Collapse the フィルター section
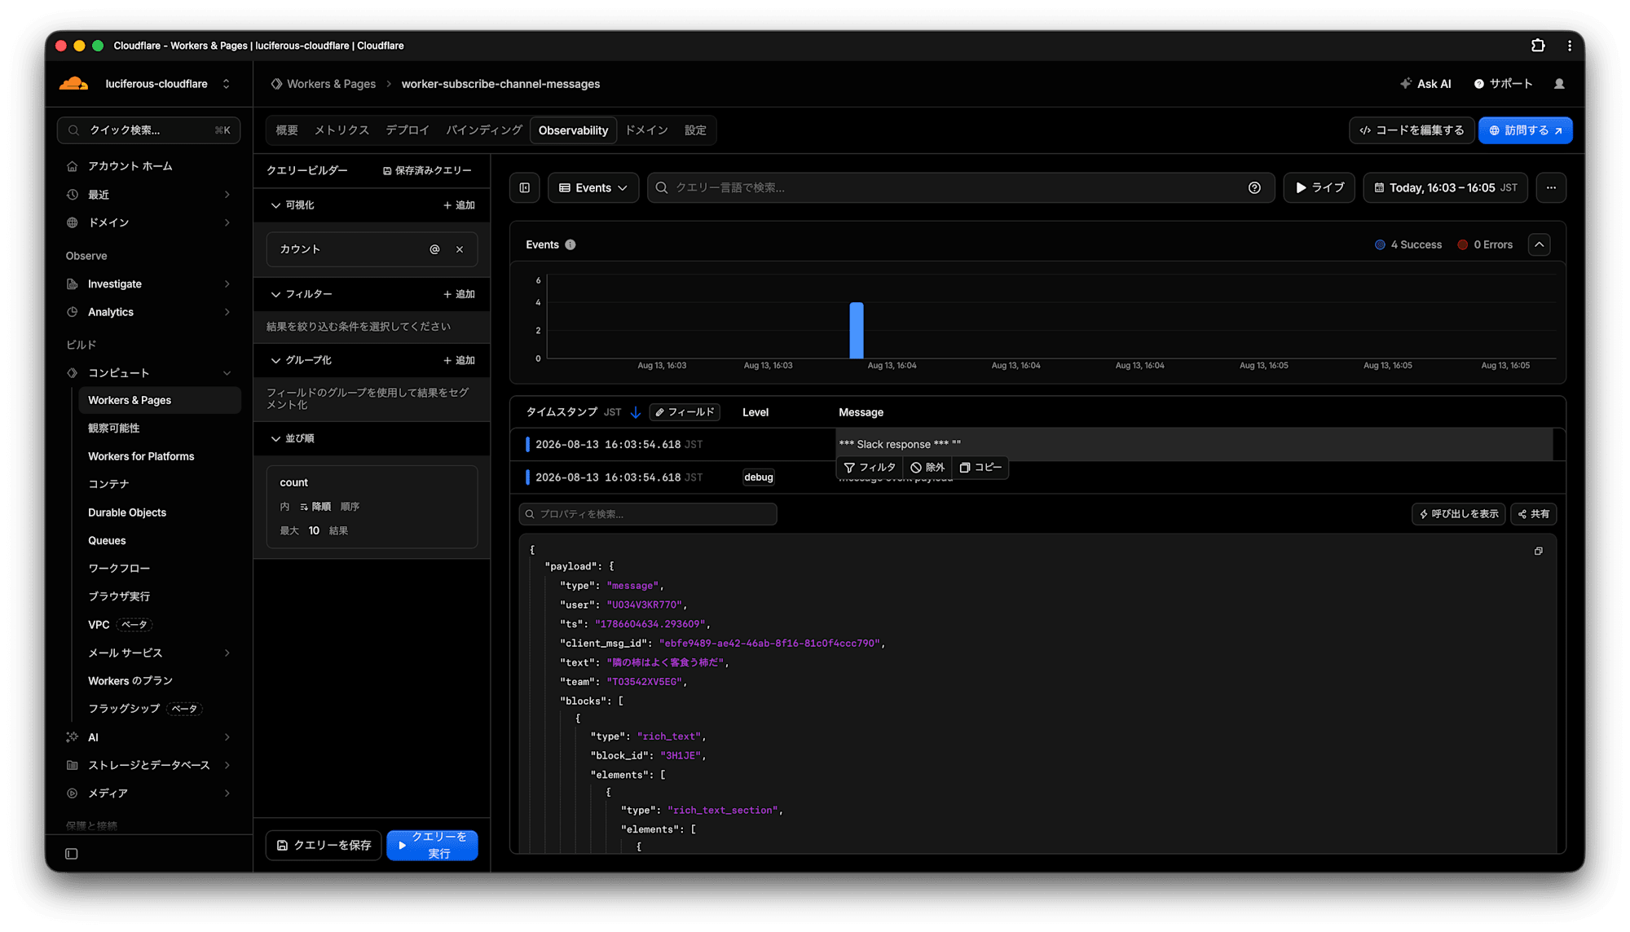Viewport: 1630px width, 932px height. coord(275,294)
